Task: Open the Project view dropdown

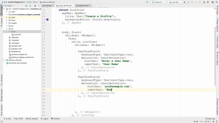Action: pos(9,6)
